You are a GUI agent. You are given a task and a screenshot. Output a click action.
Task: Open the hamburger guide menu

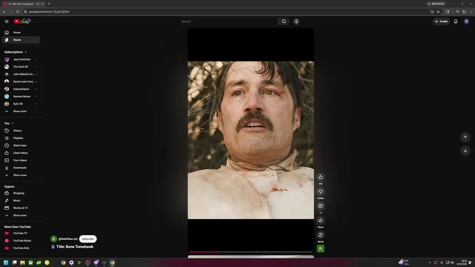[6, 22]
